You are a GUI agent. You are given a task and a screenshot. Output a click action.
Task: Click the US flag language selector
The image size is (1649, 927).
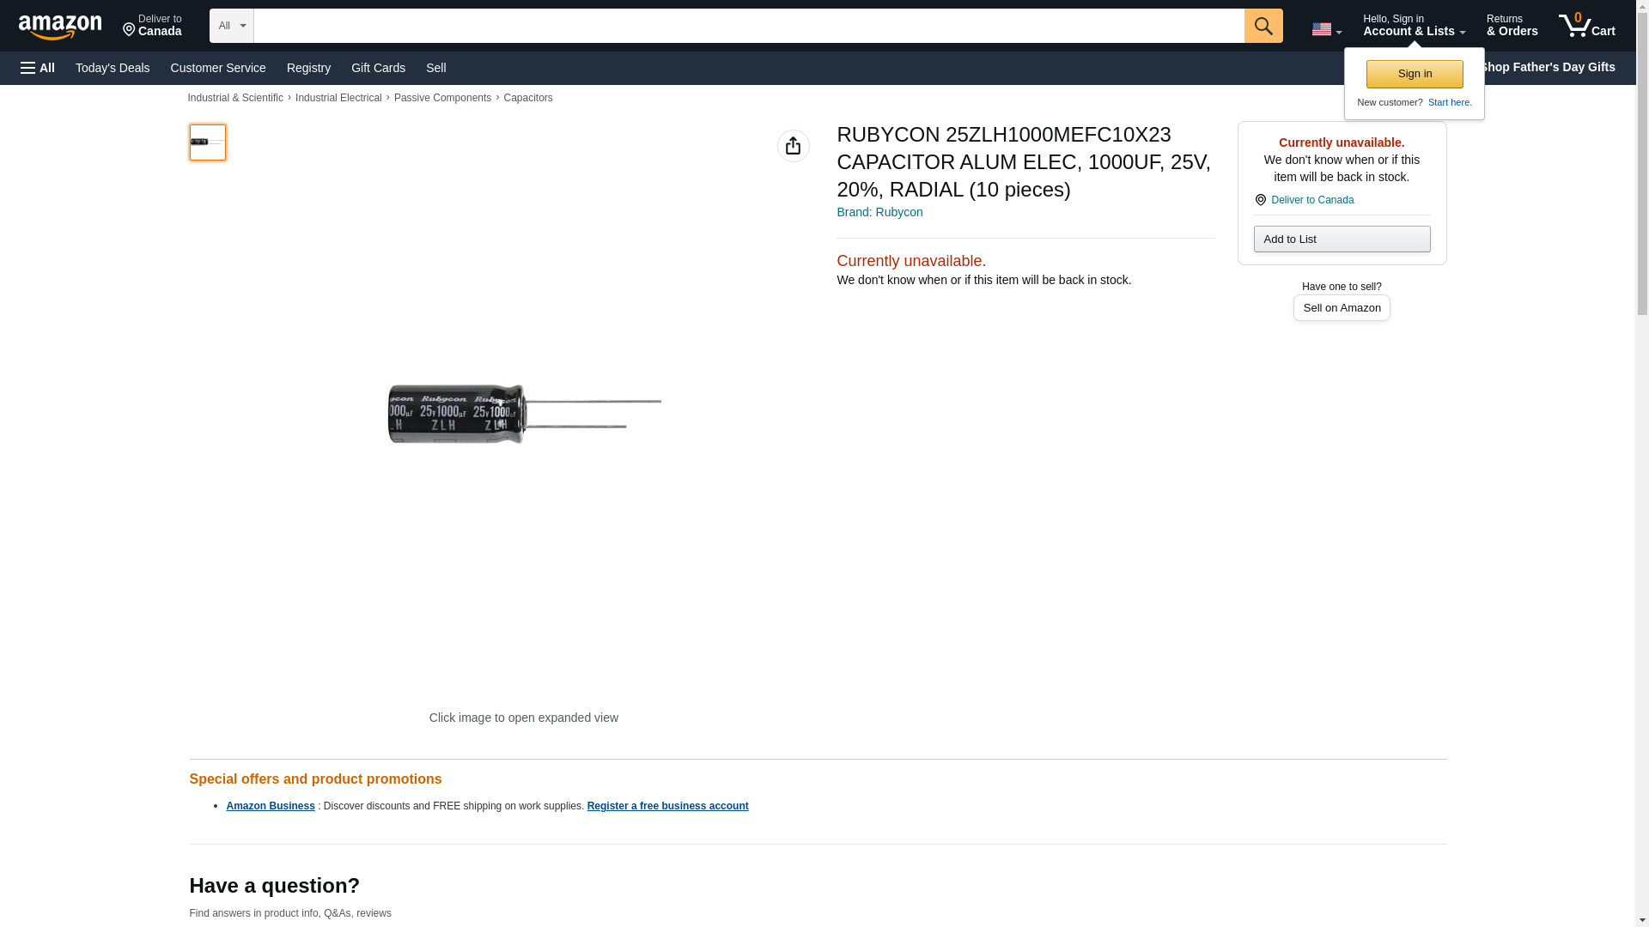pos(1326,29)
